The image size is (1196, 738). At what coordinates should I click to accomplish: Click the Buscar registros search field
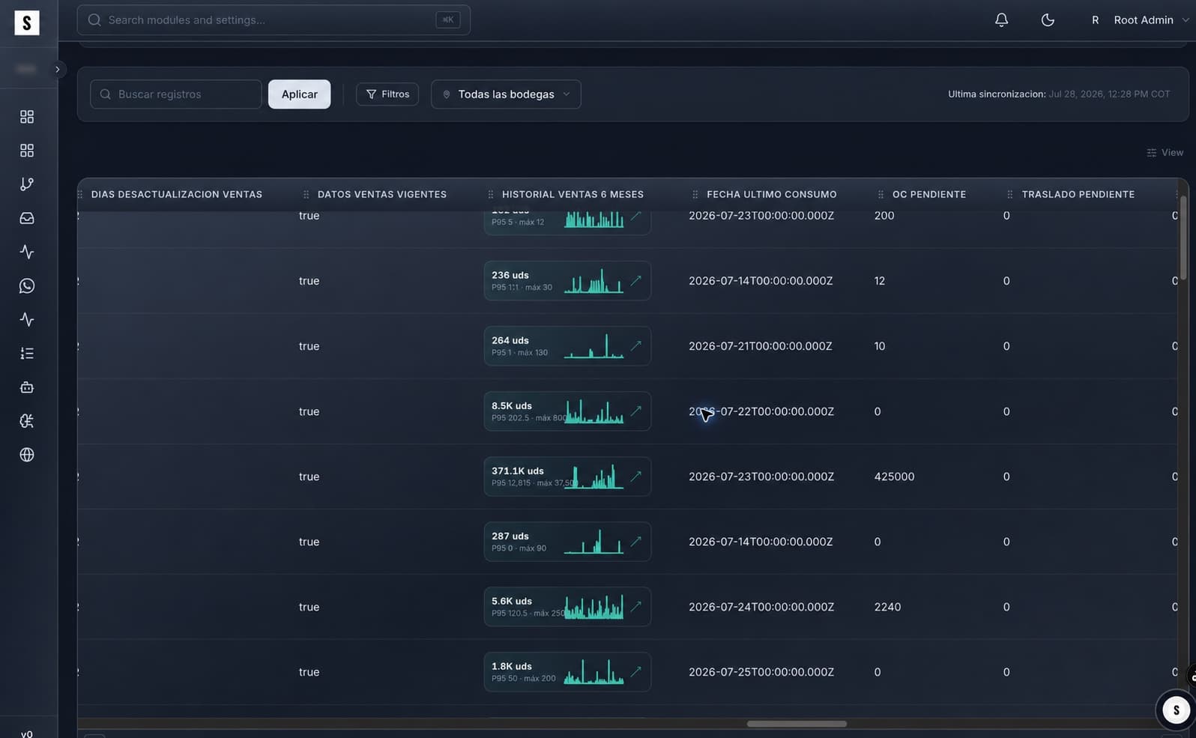click(x=176, y=94)
